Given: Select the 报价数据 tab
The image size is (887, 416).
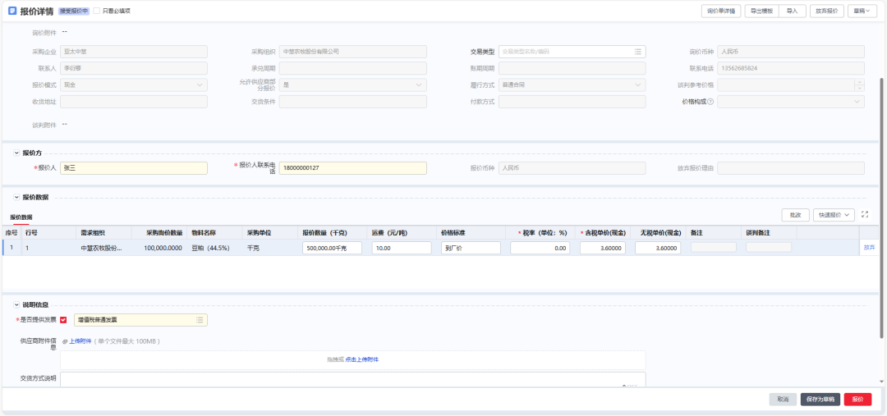Looking at the screenshot, I should (21, 217).
